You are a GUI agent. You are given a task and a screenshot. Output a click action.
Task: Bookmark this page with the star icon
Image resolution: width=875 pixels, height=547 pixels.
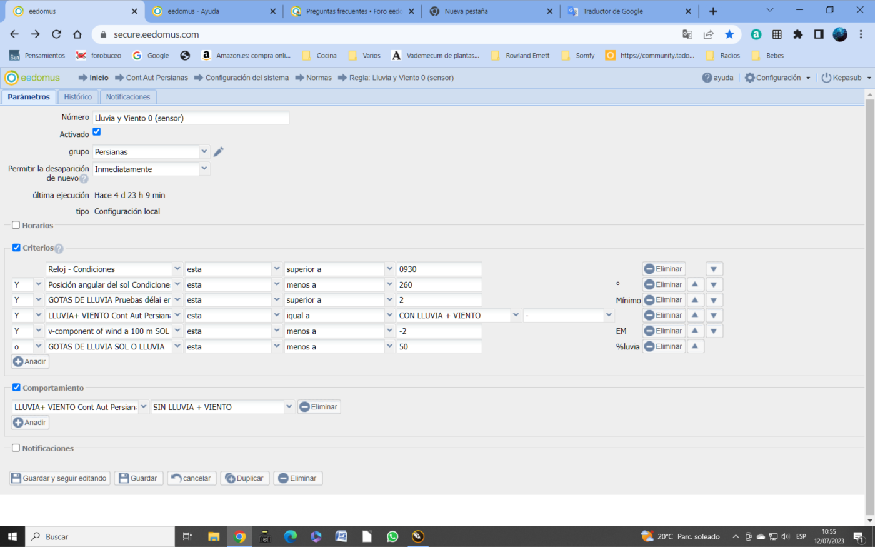coord(729,34)
